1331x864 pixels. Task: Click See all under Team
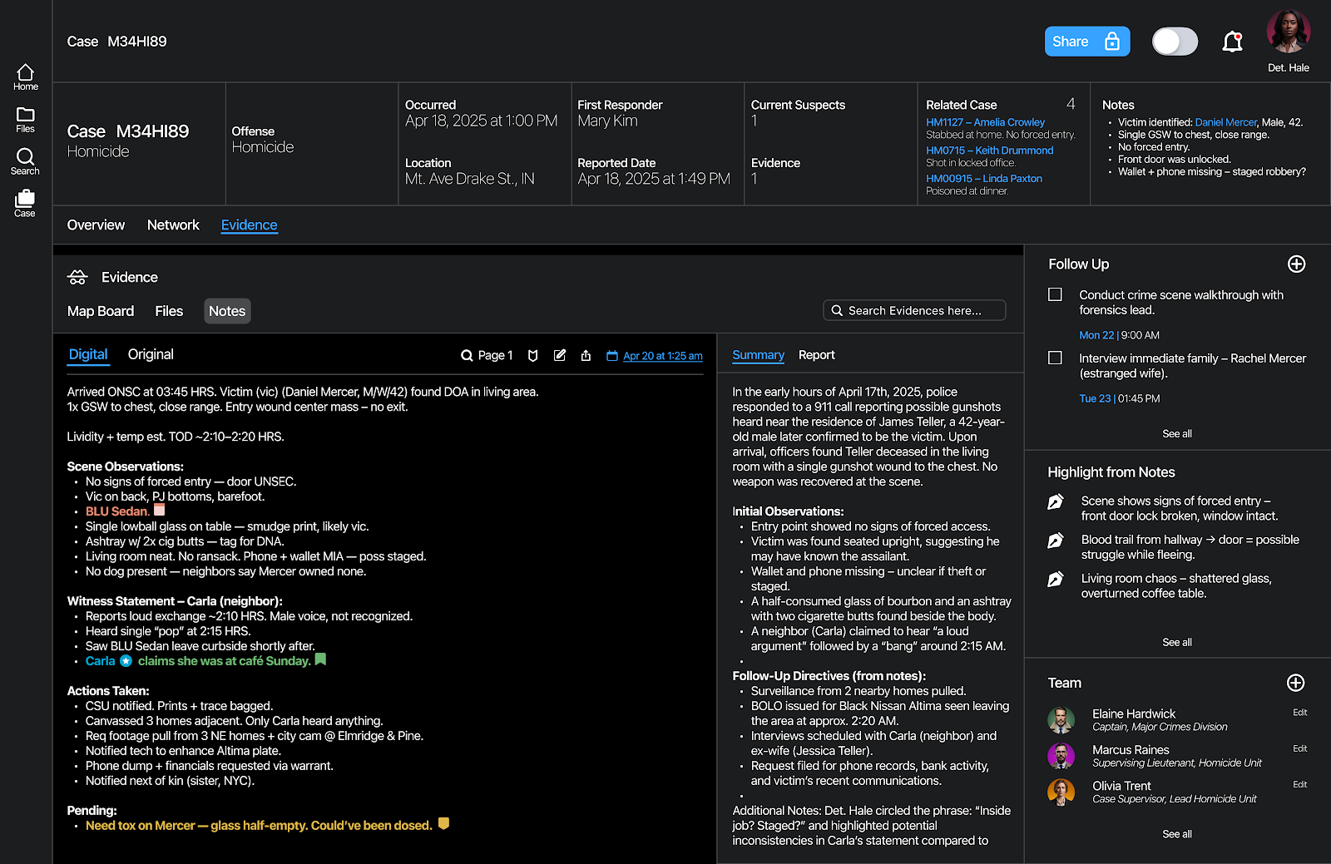1176,835
